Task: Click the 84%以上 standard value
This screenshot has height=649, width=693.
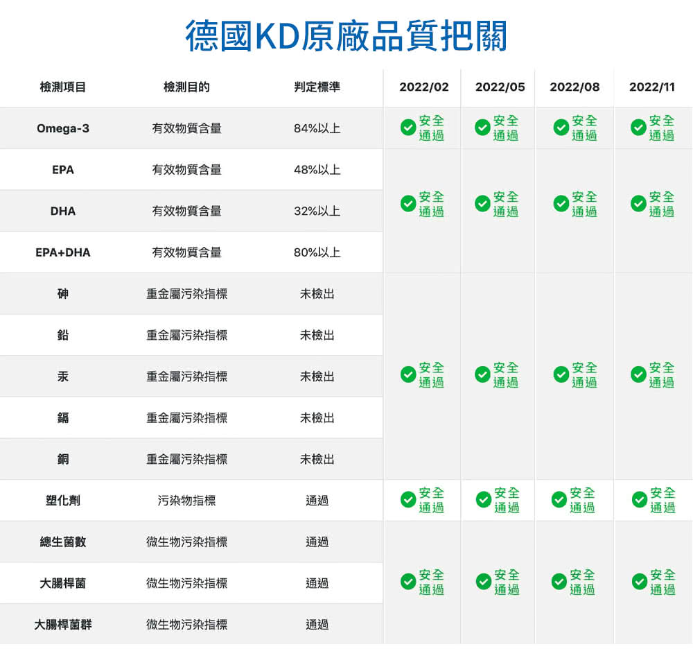Action: pos(317,129)
